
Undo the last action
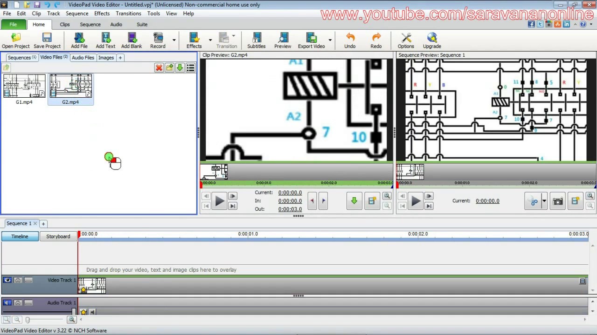click(350, 40)
